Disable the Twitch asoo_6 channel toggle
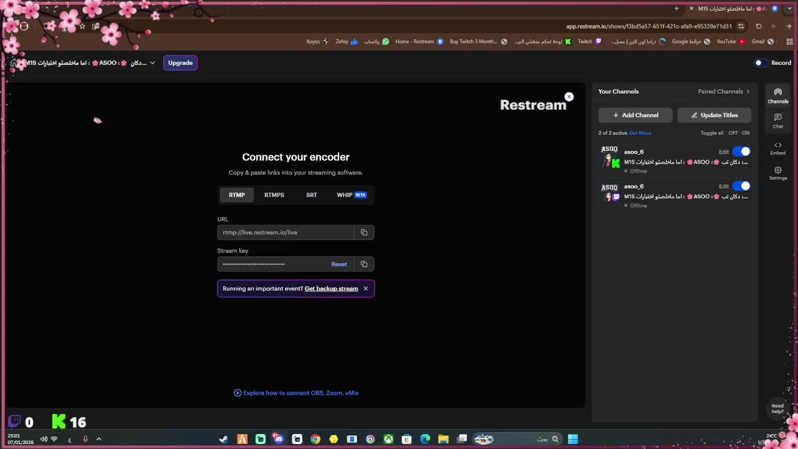The height and width of the screenshot is (449, 798). (742, 186)
